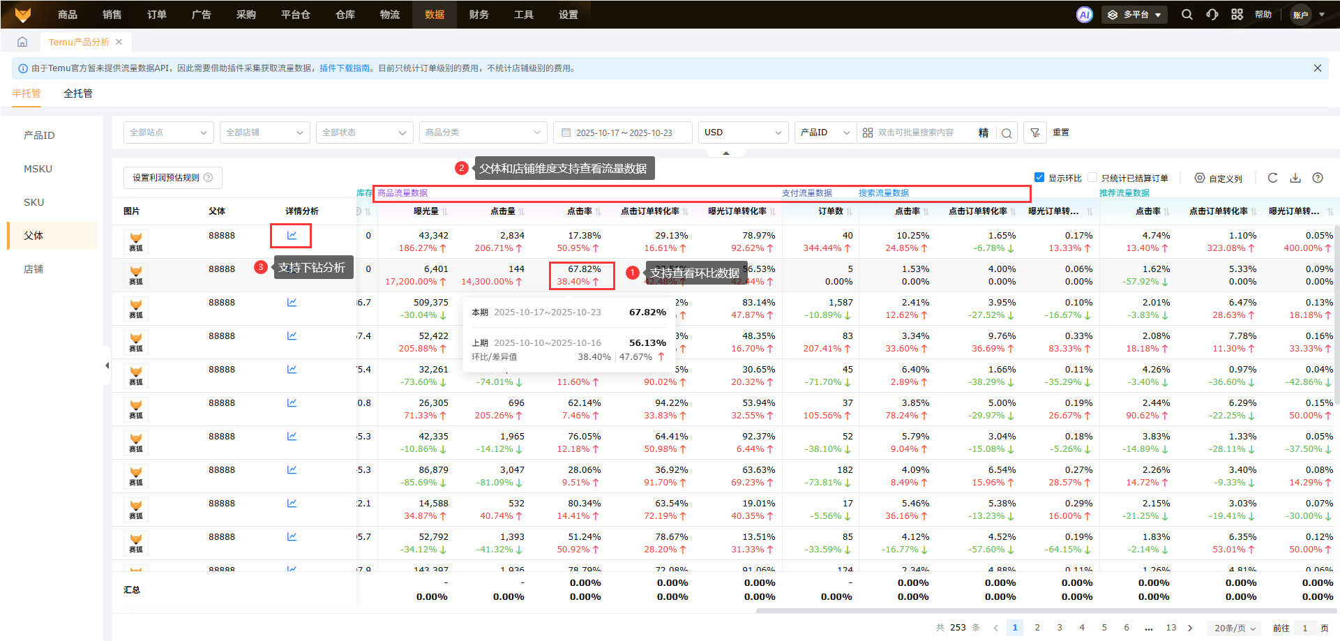Open the 插件下载指南 link
The width and height of the screenshot is (1340, 641).
point(345,68)
